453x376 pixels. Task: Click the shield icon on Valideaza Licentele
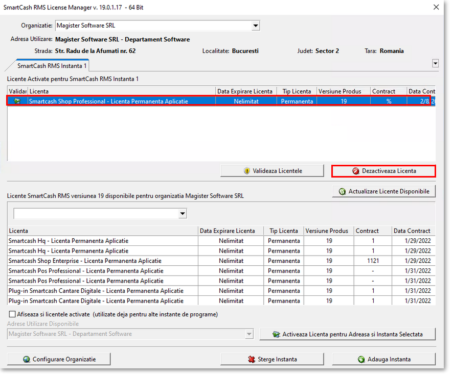pyautogui.click(x=246, y=171)
